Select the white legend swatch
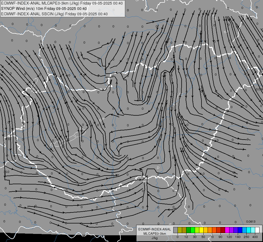The width and height of the screenshot is (263, 242). 257,230
